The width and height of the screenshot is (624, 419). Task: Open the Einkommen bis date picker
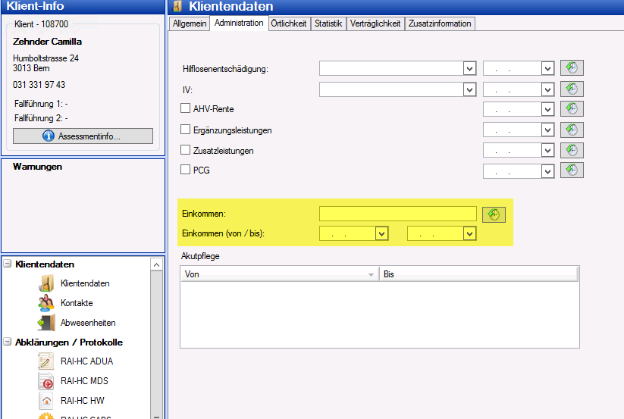point(469,234)
